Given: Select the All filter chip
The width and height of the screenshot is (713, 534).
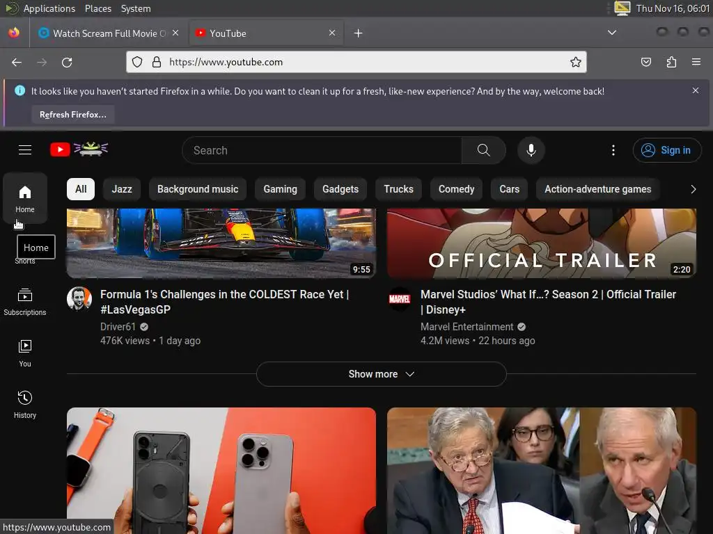Looking at the screenshot, I should click(x=81, y=189).
